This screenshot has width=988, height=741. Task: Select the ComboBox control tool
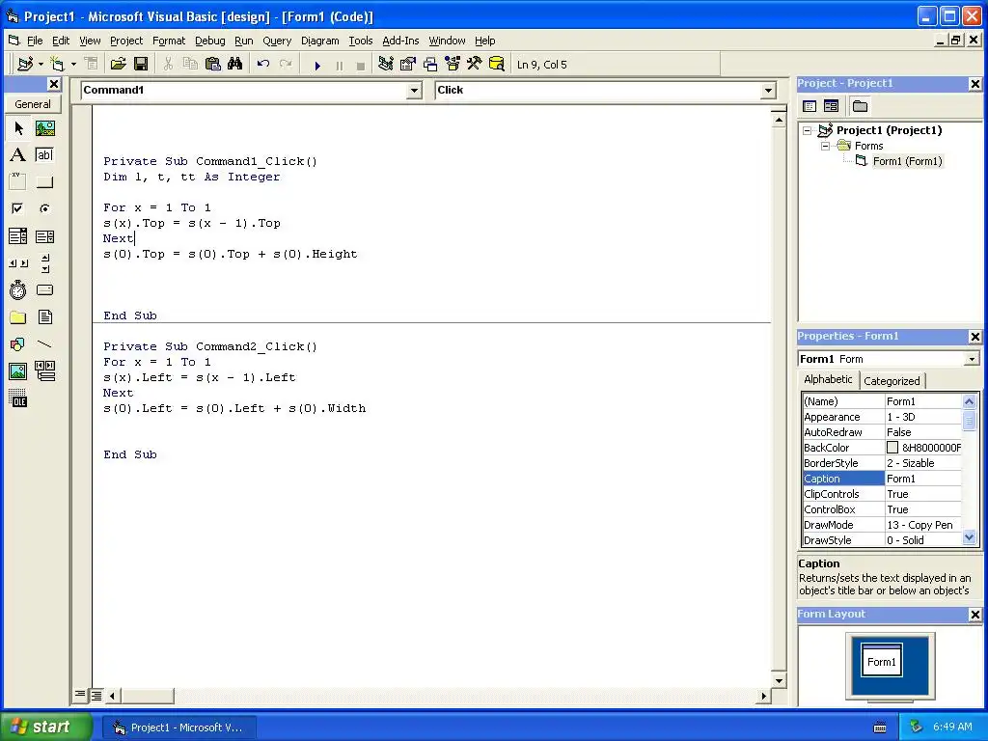[18, 236]
